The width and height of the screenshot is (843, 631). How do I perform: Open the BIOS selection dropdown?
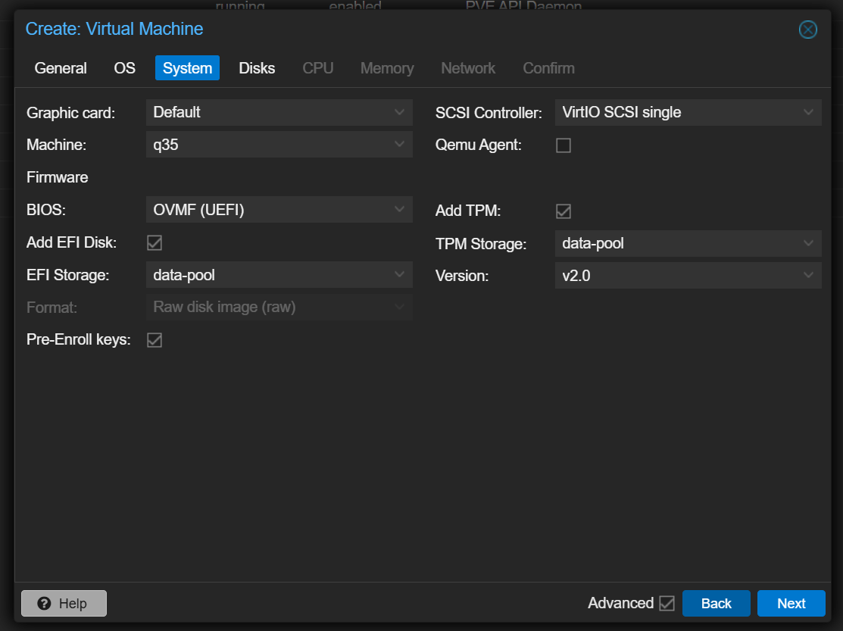279,210
